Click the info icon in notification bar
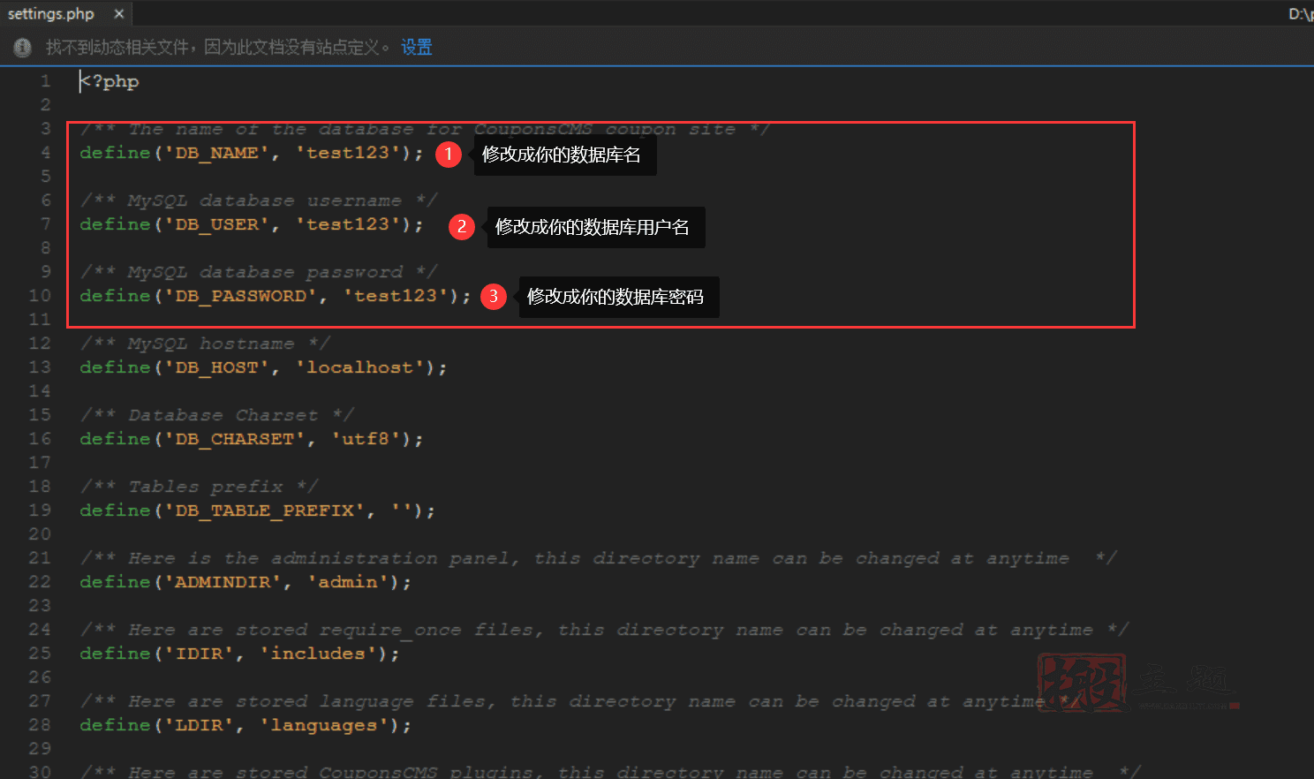The width and height of the screenshot is (1314, 779). pyautogui.click(x=23, y=48)
